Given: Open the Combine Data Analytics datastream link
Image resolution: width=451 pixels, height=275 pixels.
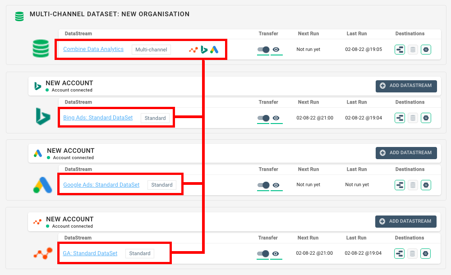Looking at the screenshot, I should pyautogui.click(x=93, y=49).
